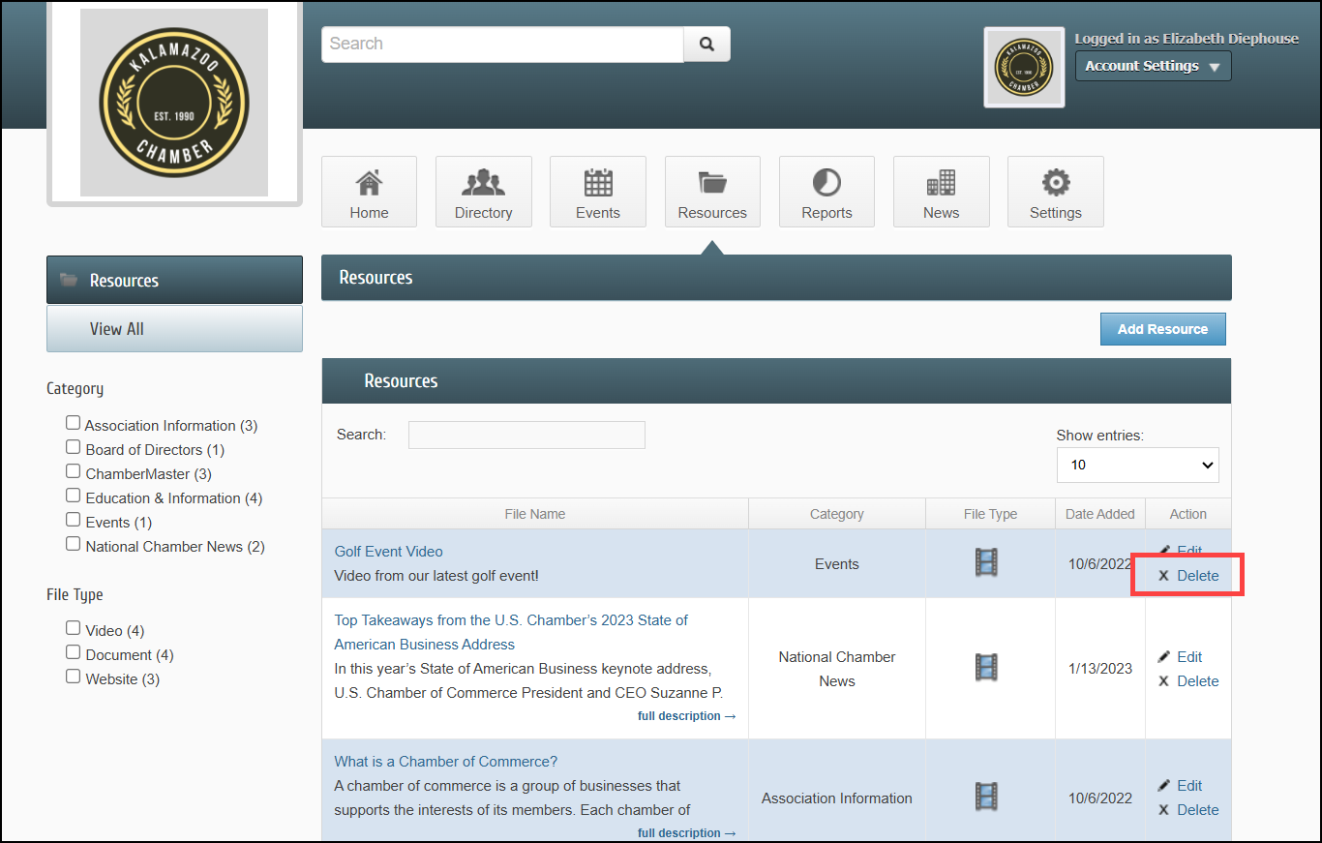Tick the Video file type checkbox
1322x843 pixels.
pyautogui.click(x=73, y=628)
